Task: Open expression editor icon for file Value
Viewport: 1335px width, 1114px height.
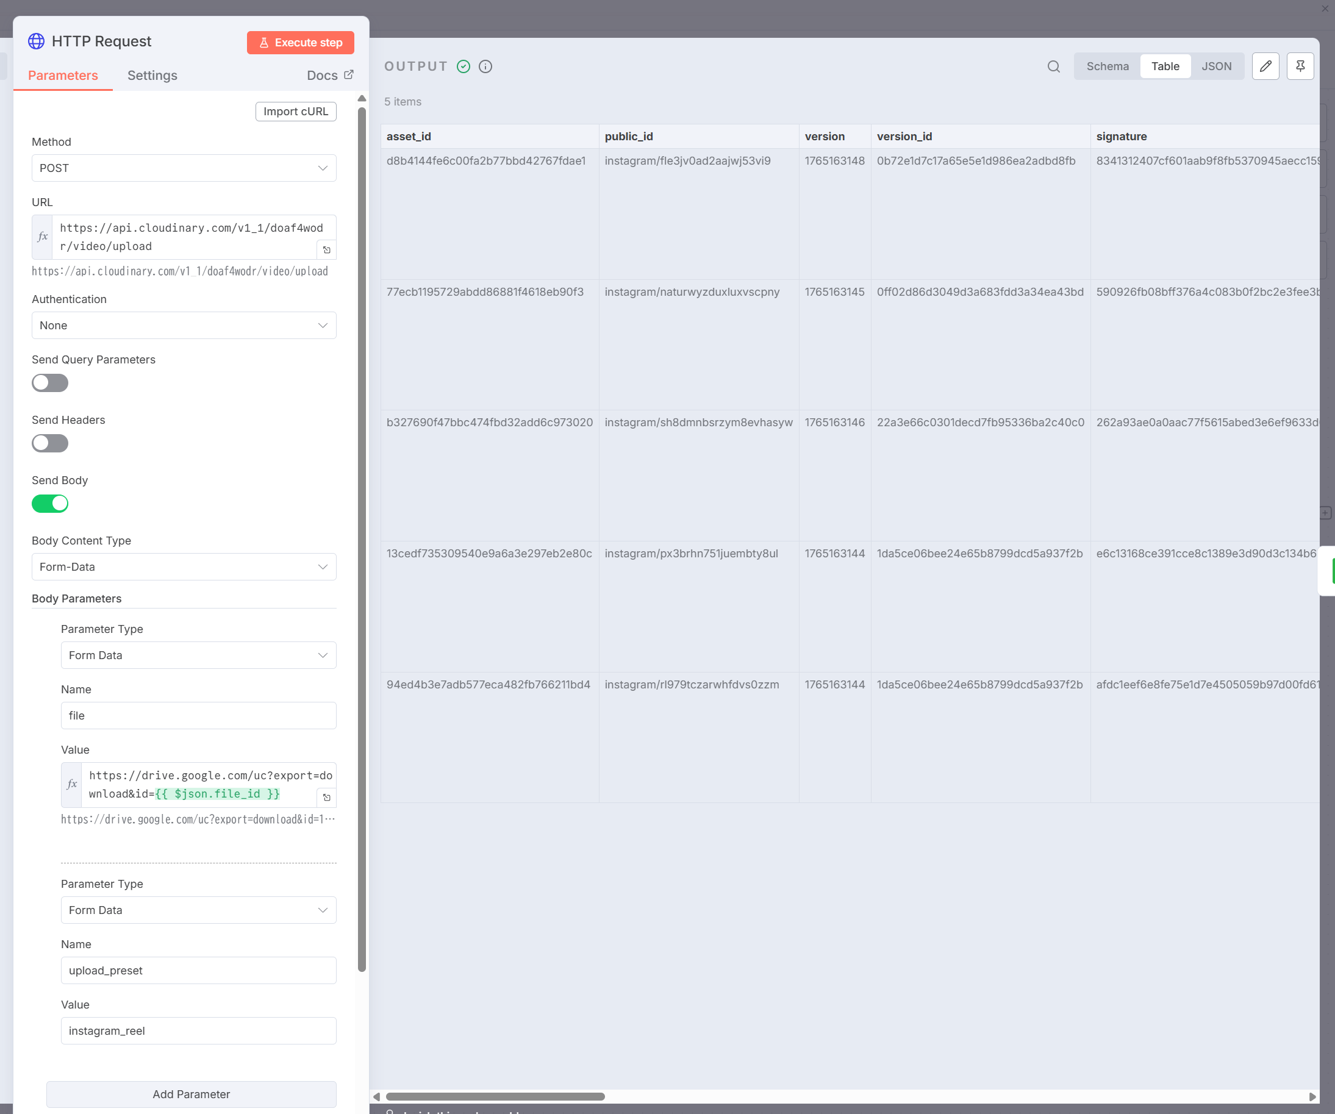Action: point(327,797)
